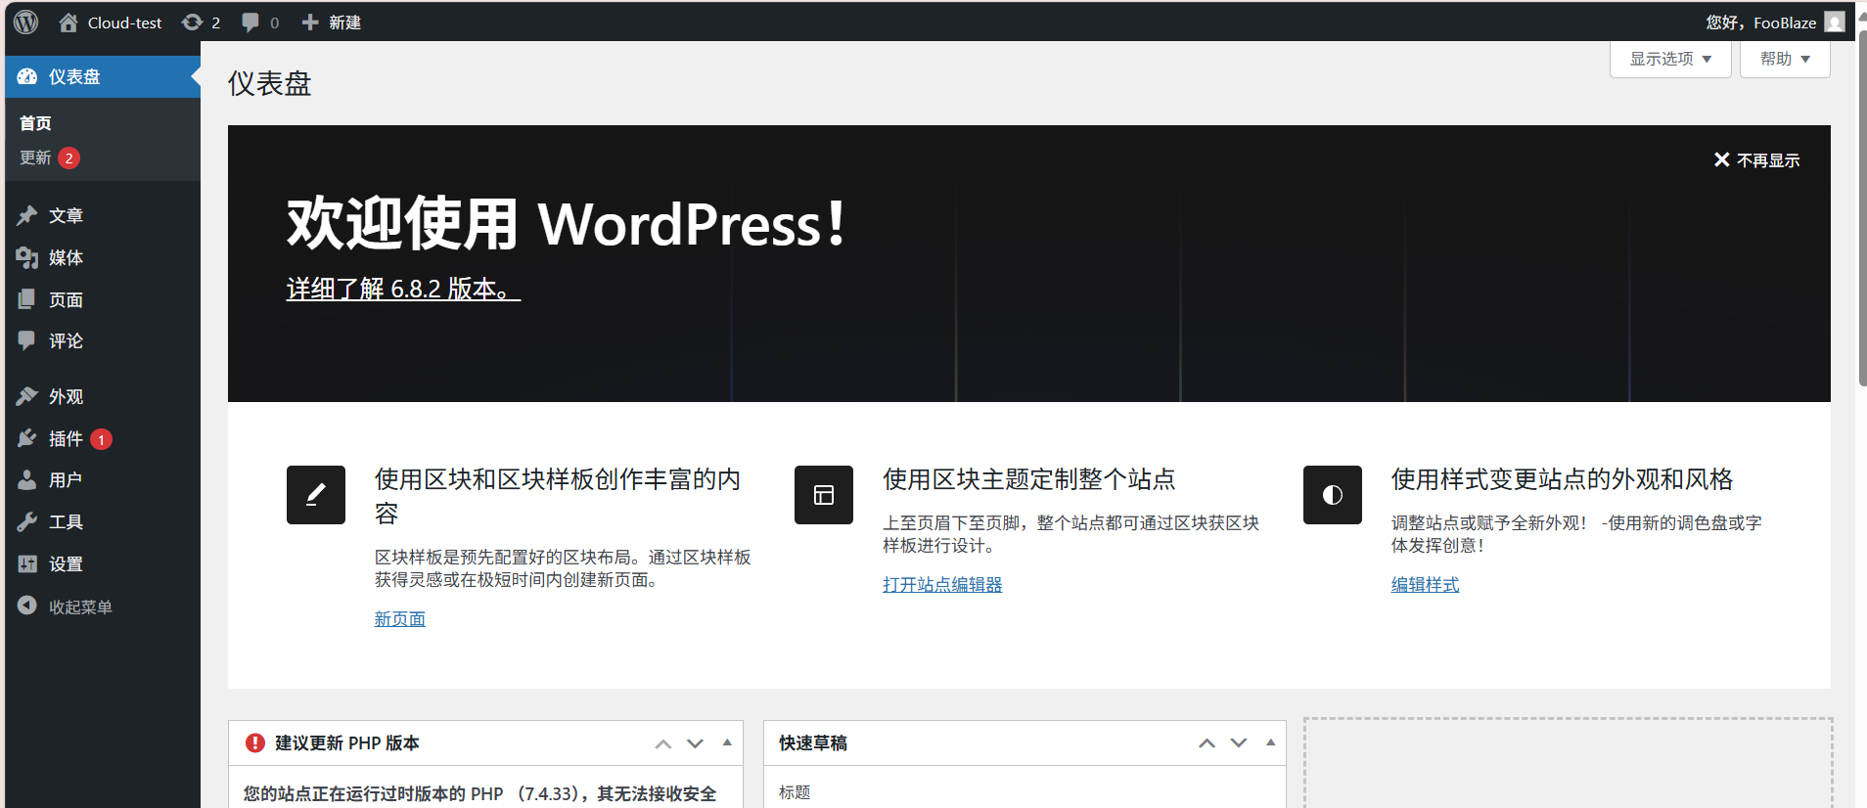Click the half-circle styles icon
The height and width of the screenshot is (808, 1867).
click(1333, 495)
